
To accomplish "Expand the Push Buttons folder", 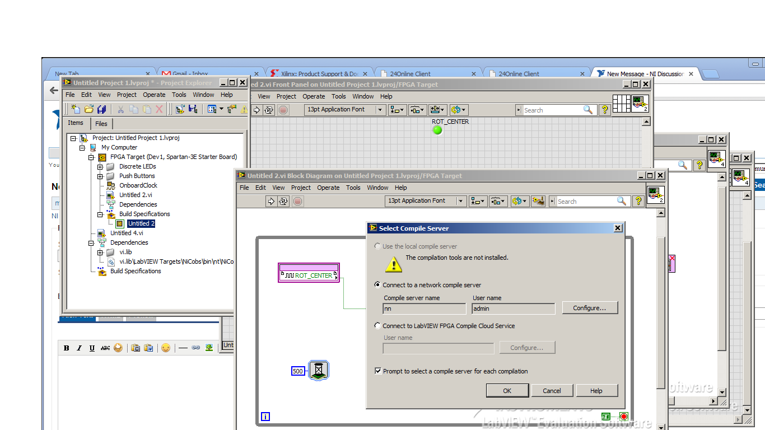I will (100, 176).
